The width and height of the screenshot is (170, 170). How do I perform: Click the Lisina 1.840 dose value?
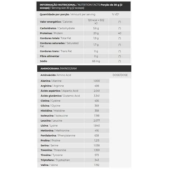tap(96, 126)
